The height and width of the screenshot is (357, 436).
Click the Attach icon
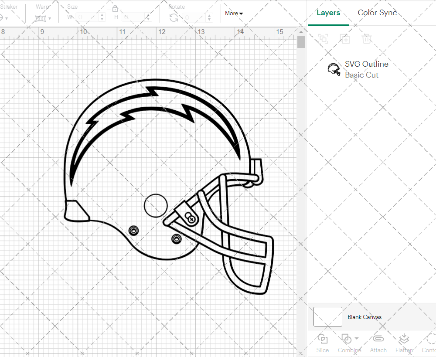pyautogui.click(x=378, y=343)
